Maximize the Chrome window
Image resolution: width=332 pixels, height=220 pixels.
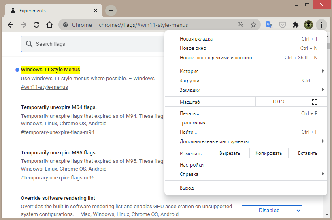coord(307,5)
